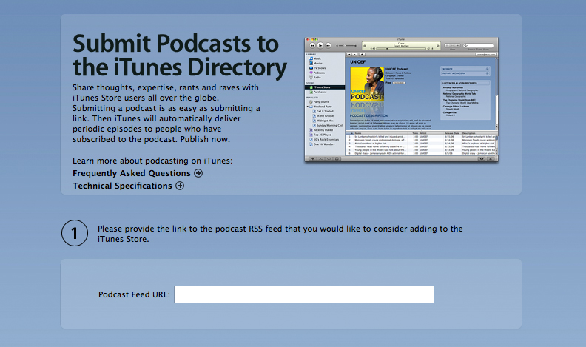
Task: Click the "Please provide the link" instruction text
Action: coord(280,234)
